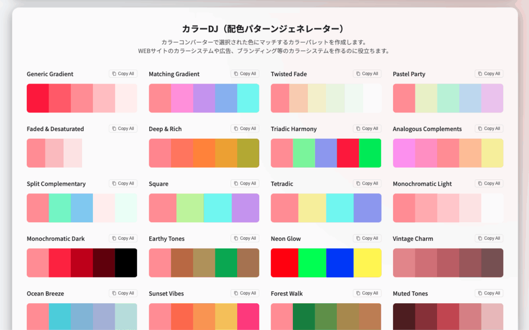Click the Earthy Tones palette title
Screen dimensions: 529x330
[167, 239]
